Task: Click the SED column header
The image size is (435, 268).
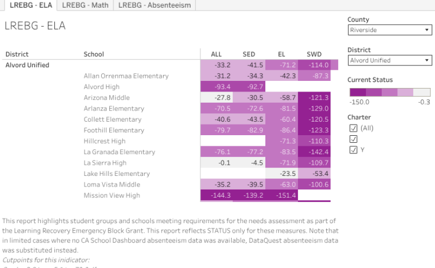Action: click(249, 54)
